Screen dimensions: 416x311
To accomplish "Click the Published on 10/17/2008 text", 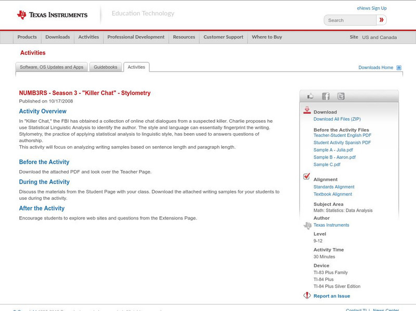I will 46,101.
